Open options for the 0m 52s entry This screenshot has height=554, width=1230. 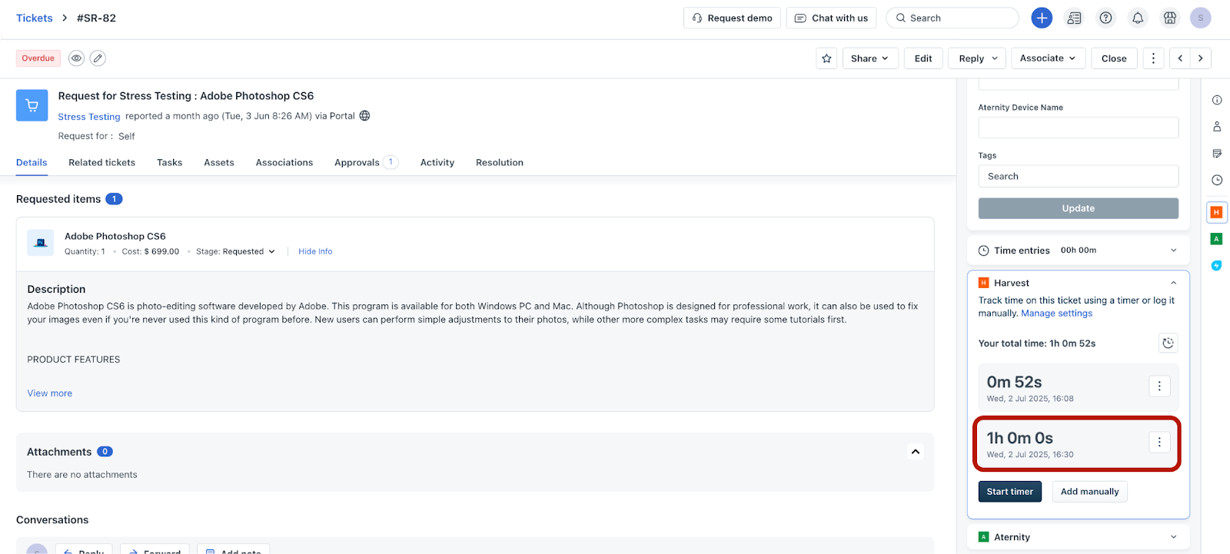1159,386
